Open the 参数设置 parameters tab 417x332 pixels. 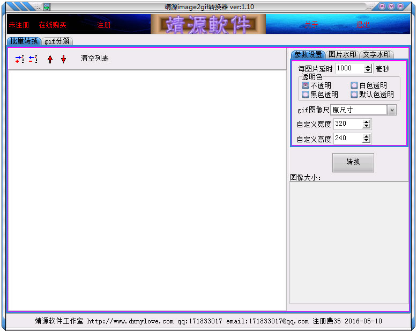308,54
